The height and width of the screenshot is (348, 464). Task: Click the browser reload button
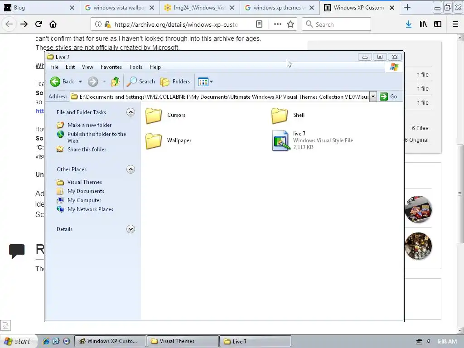click(39, 24)
